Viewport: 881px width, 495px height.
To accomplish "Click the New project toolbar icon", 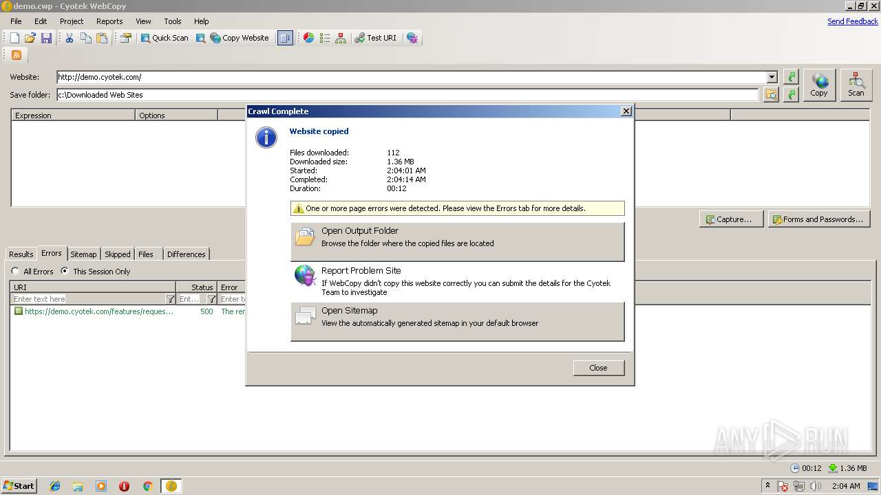I will pyautogui.click(x=14, y=38).
